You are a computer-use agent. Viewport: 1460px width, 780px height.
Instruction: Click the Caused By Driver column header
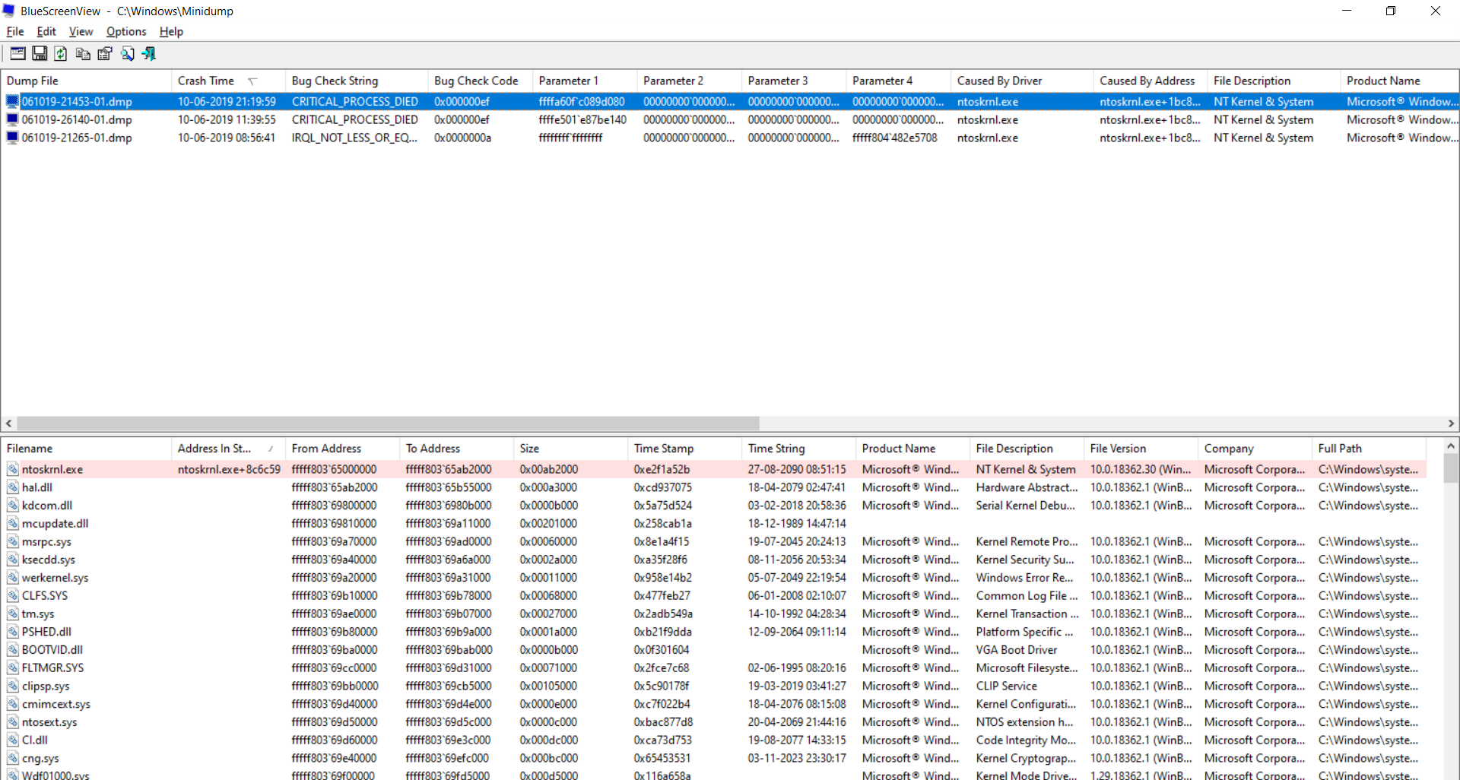coord(999,81)
